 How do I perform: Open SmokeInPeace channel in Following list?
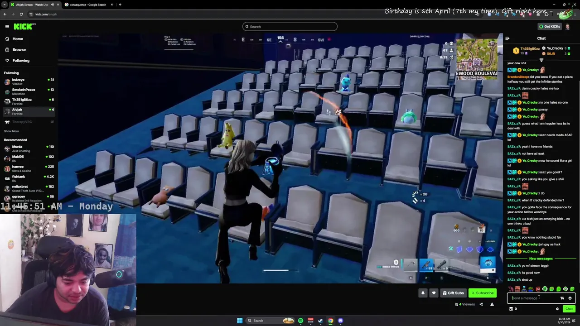tap(29, 92)
